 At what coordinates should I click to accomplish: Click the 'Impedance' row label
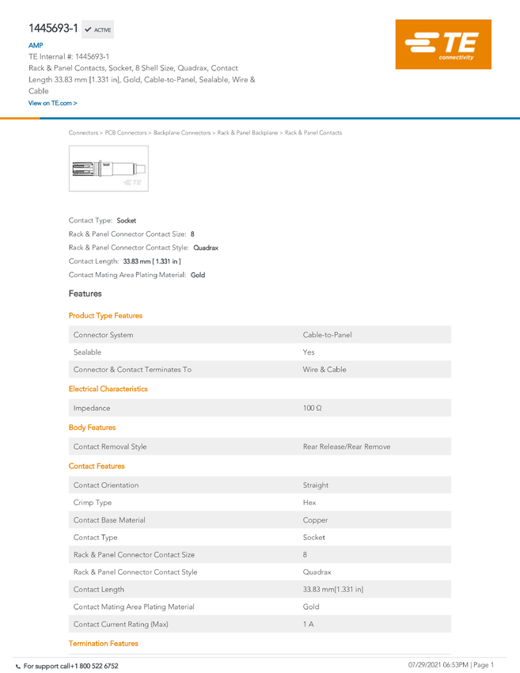[92, 409]
